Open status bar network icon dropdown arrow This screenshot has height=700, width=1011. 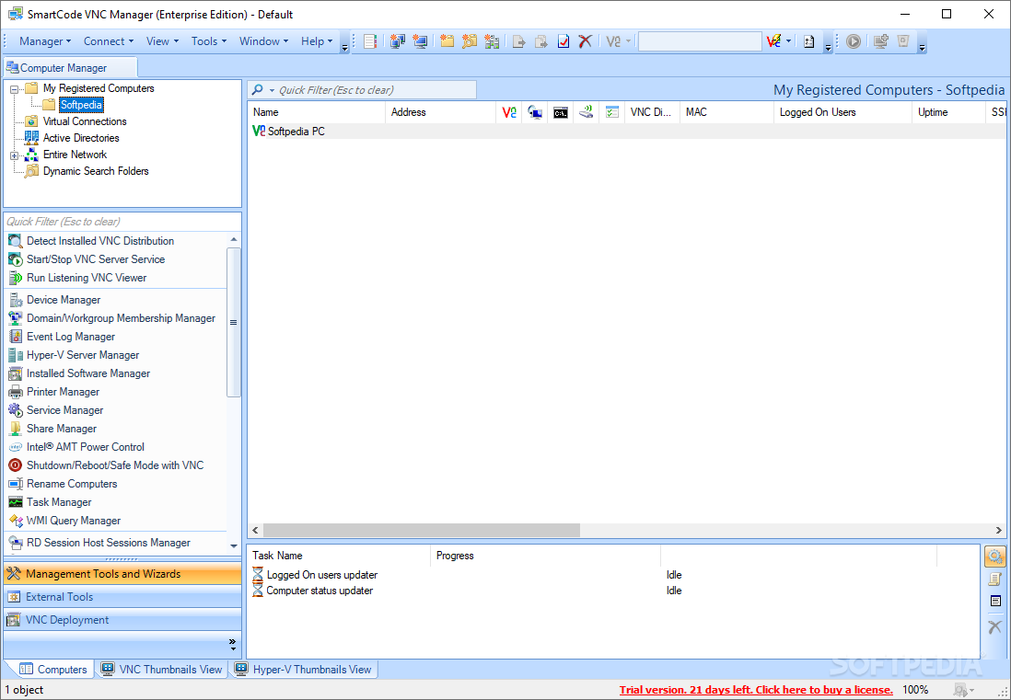(x=972, y=690)
